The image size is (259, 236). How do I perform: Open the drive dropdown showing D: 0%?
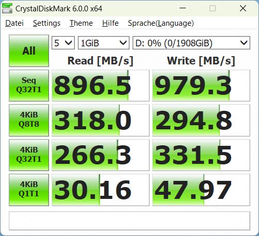tap(191, 43)
